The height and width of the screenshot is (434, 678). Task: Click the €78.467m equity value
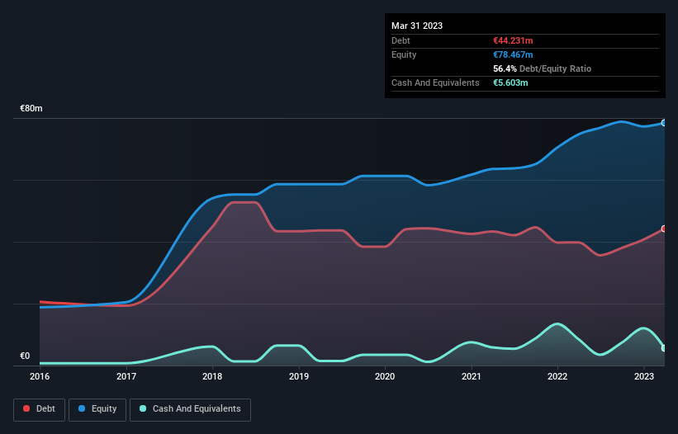click(x=513, y=54)
